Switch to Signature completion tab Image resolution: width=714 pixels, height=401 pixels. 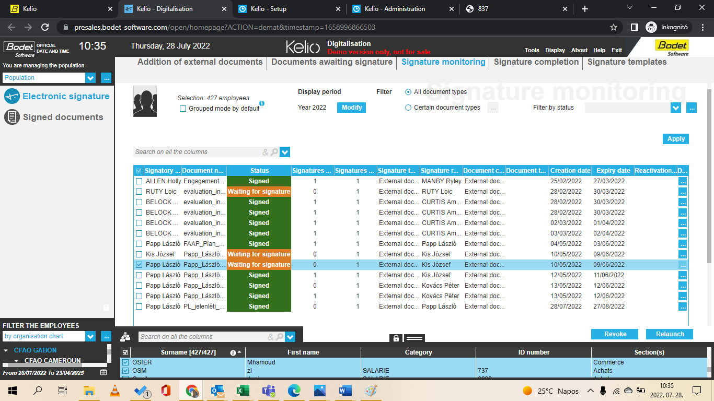[536, 62]
